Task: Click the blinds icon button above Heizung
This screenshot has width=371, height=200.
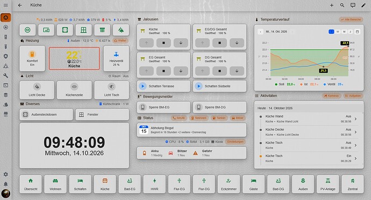Action: (x=102, y=30)
